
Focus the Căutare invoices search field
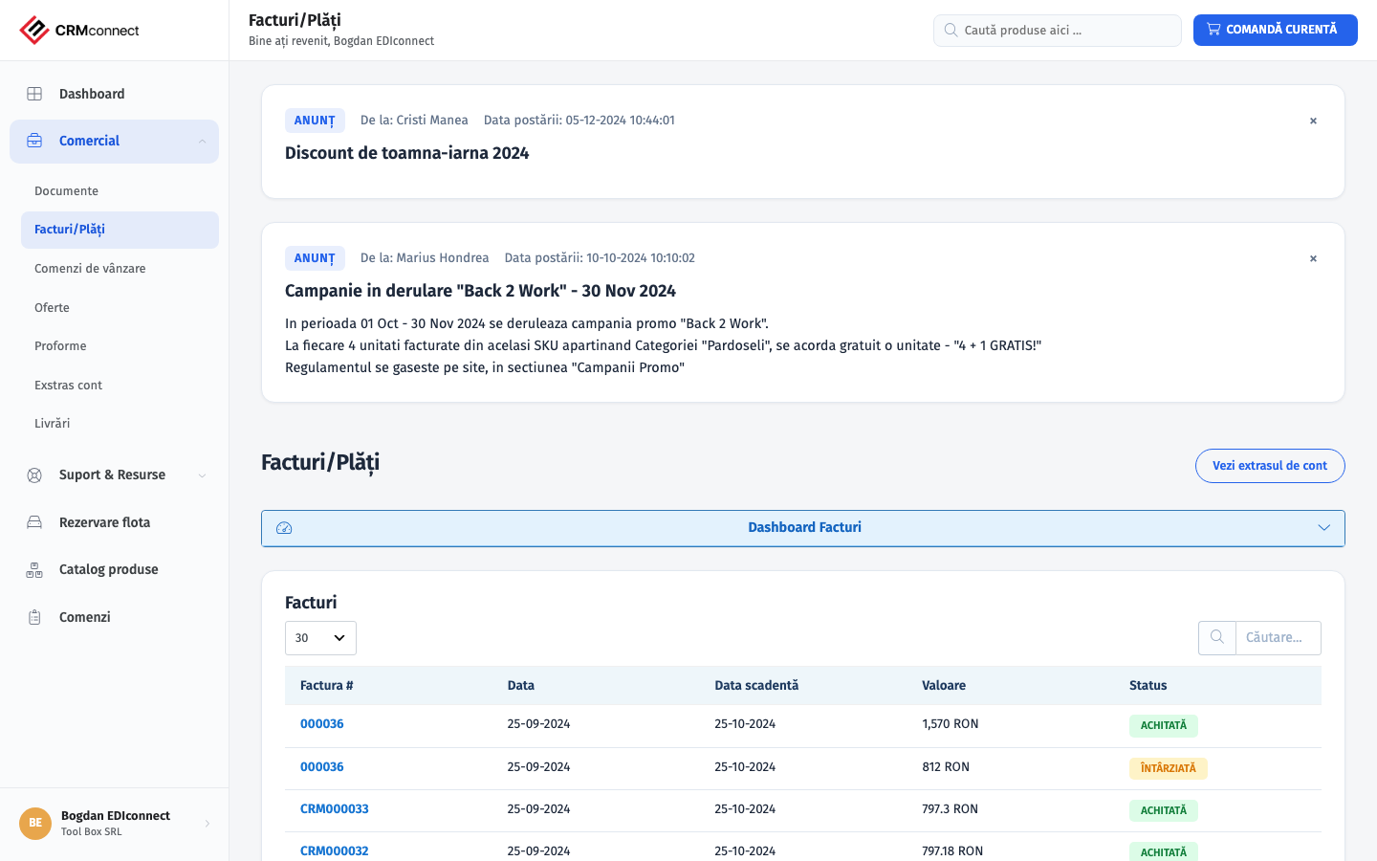click(x=1279, y=638)
